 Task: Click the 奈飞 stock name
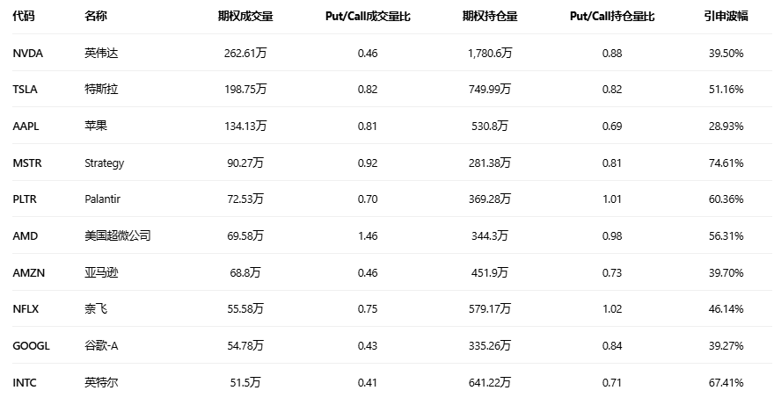96,309
